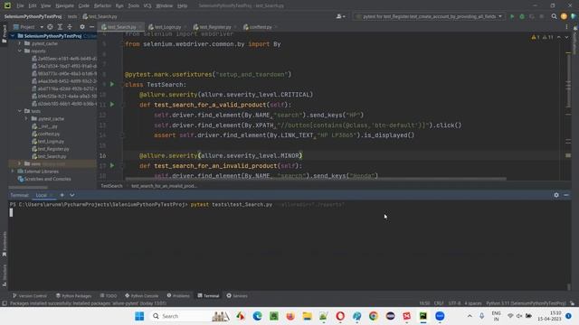This screenshot has height=325, width=579.
Task: Add a new terminal session tab
Action: click(x=62, y=195)
